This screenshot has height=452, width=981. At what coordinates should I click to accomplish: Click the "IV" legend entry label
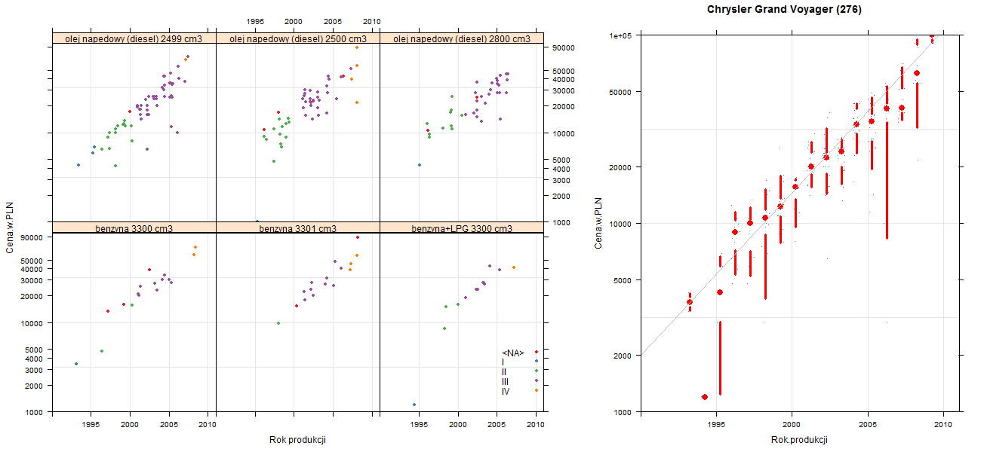506,391
